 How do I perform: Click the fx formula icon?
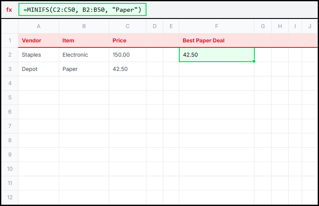(9, 10)
